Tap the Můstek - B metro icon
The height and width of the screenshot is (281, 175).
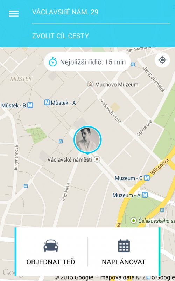(x=30, y=105)
